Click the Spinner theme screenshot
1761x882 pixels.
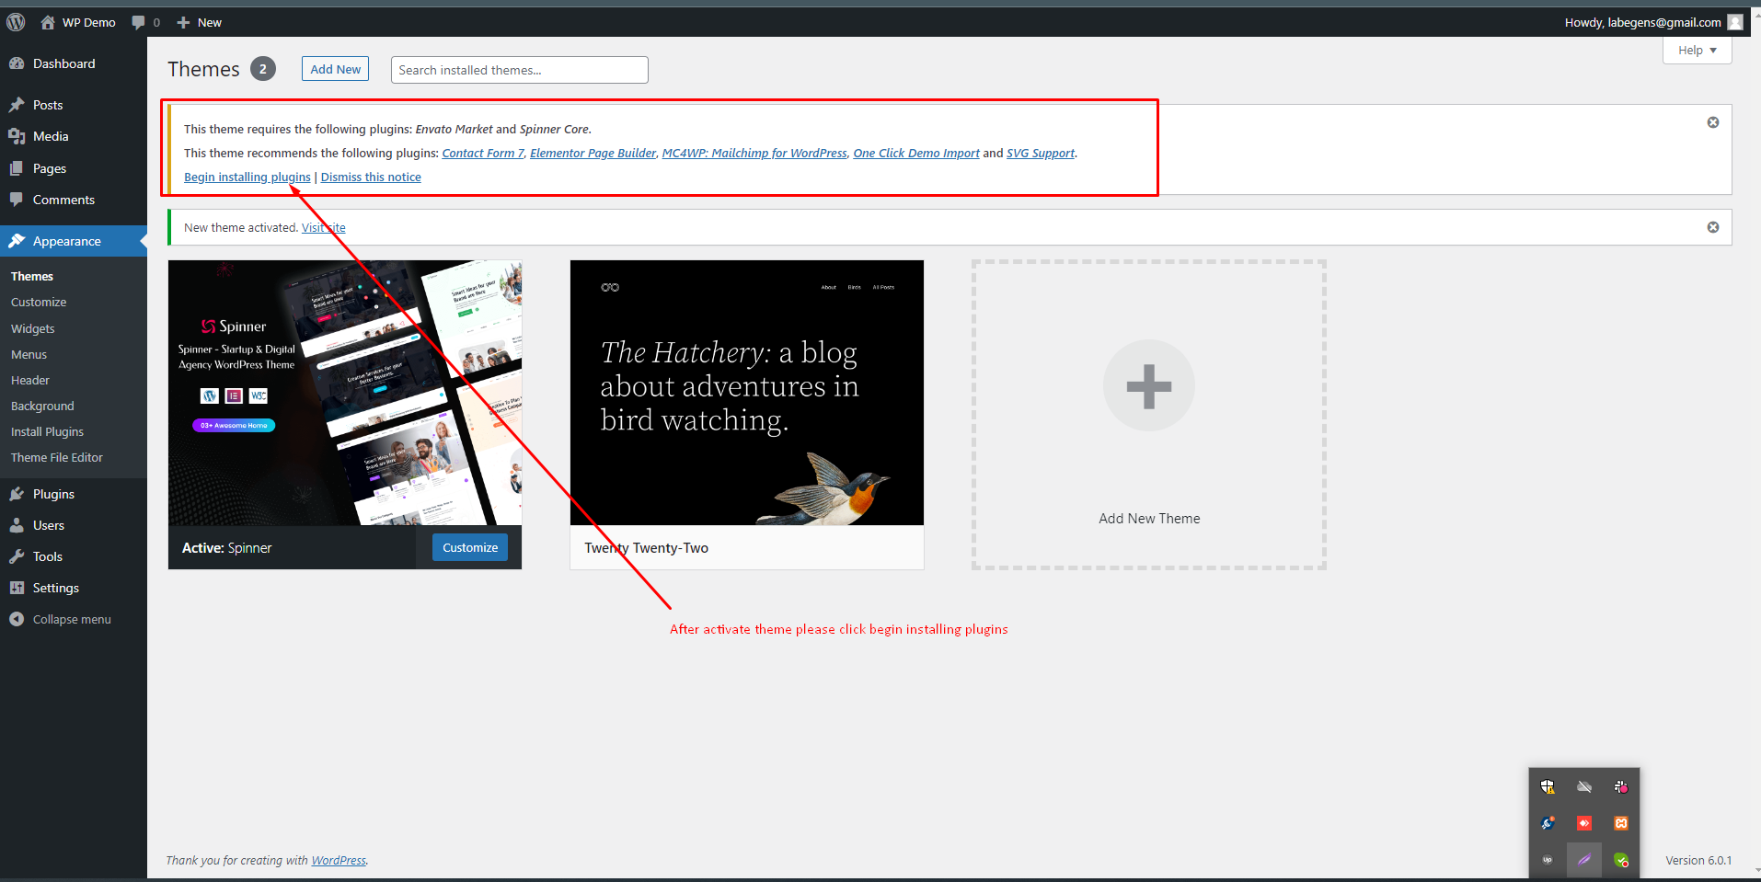tap(345, 393)
